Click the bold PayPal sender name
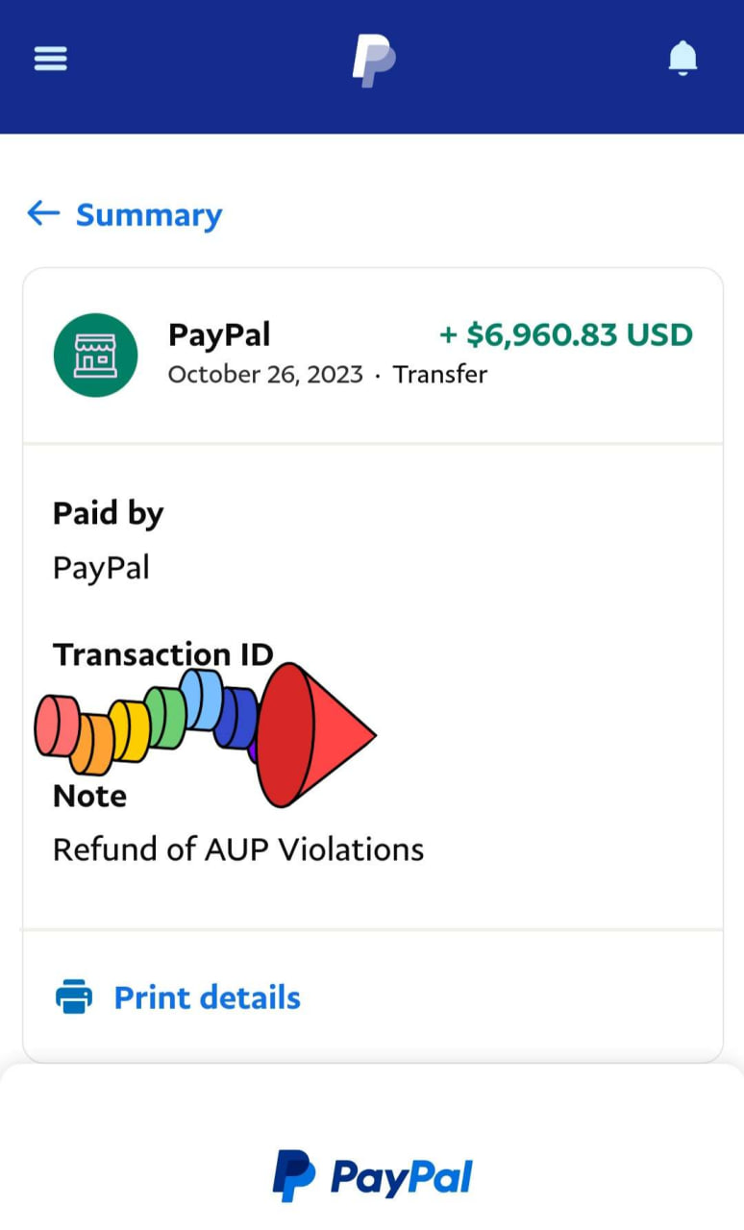744x1230 pixels. 219,334
